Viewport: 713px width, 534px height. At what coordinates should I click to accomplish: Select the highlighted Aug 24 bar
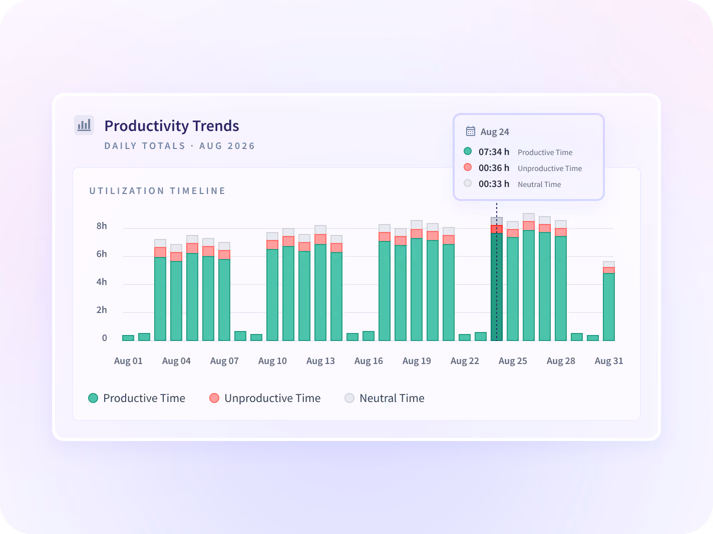[x=497, y=279]
